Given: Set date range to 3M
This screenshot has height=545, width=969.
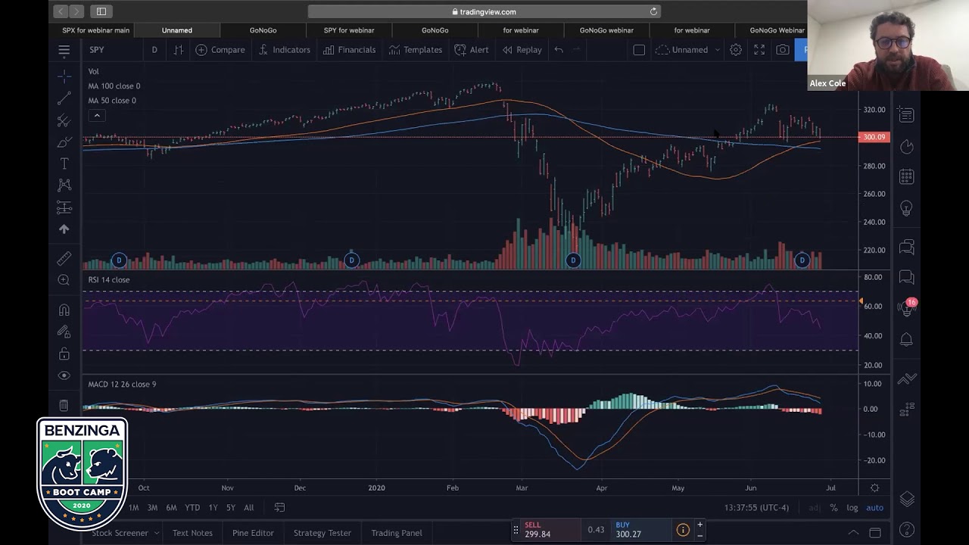Looking at the screenshot, I should [x=152, y=508].
